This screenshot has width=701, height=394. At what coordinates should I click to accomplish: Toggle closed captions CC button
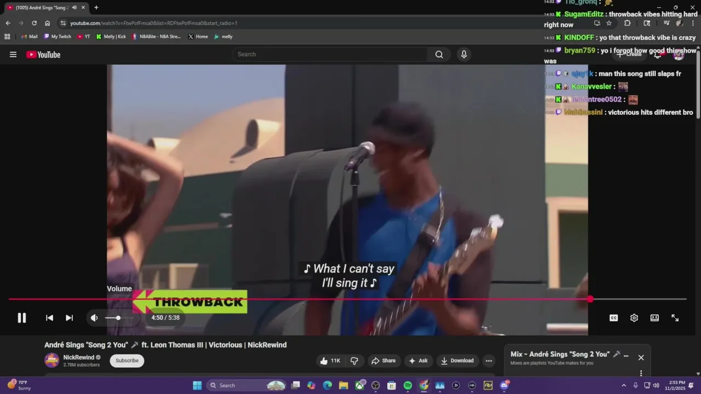[x=613, y=318]
